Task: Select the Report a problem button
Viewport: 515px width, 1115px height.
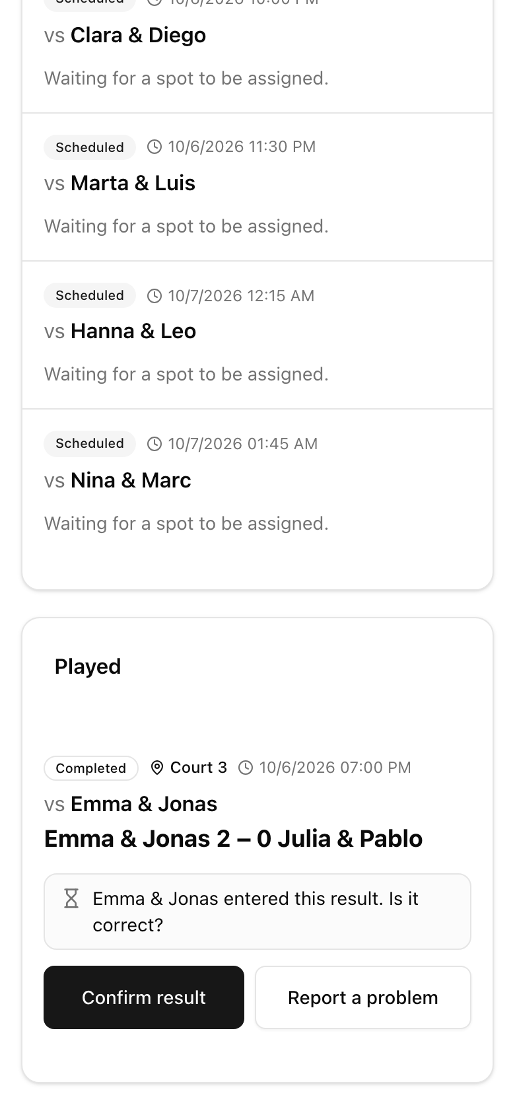Action: tap(363, 997)
